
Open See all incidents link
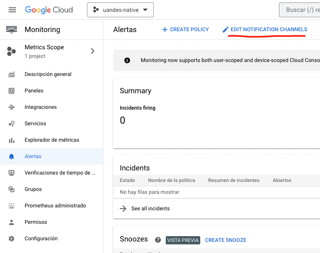click(x=151, y=209)
